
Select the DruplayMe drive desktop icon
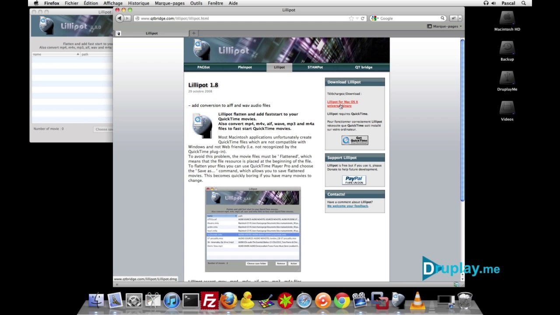(x=507, y=81)
